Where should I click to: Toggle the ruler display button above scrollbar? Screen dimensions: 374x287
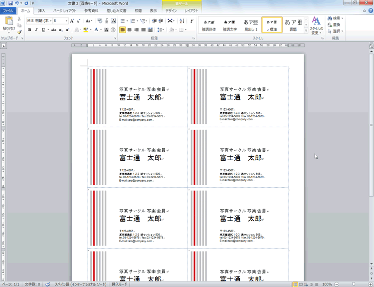372,45
